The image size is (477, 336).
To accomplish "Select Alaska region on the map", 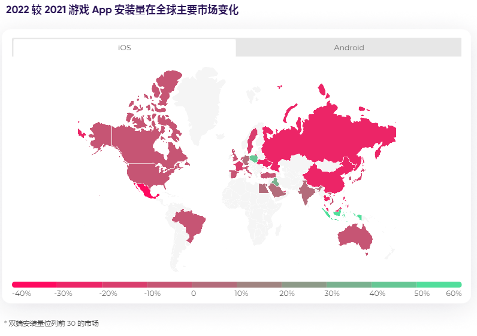I will 101,135.
